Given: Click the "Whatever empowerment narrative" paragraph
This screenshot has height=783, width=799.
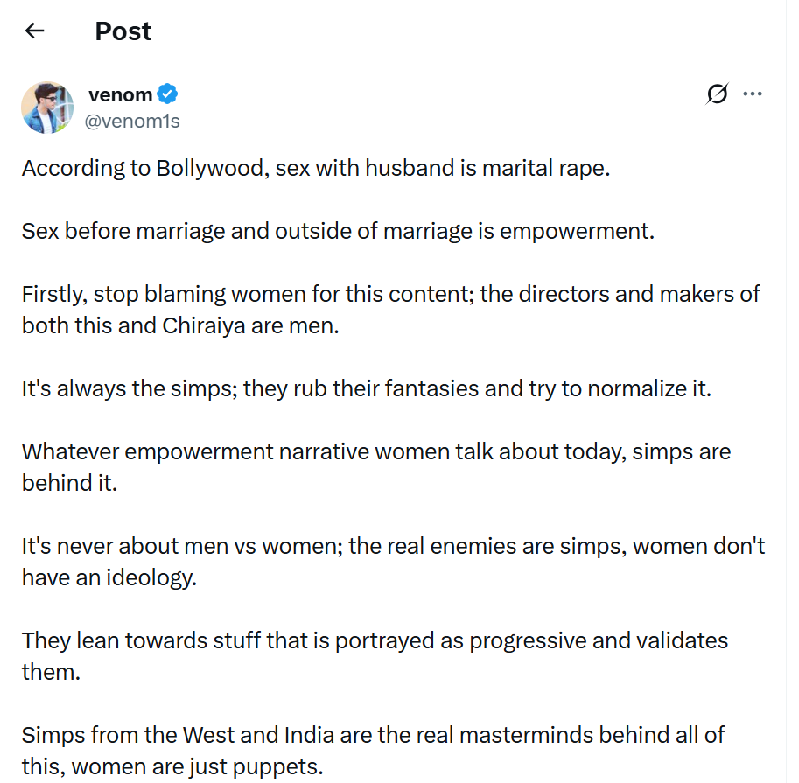Looking at the screenshot, I should [x=375, y=466].
